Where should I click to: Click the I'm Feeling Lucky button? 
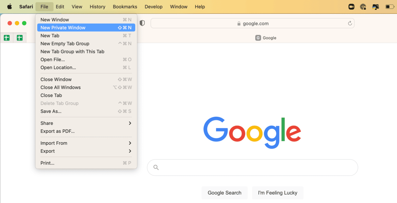pyautogui.click(x=278, y=193)
